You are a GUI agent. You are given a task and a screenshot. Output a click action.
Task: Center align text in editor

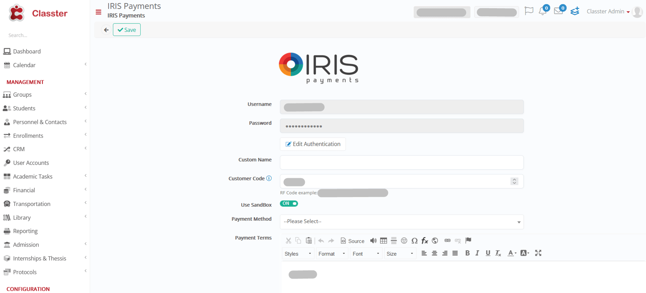(434, 253)
